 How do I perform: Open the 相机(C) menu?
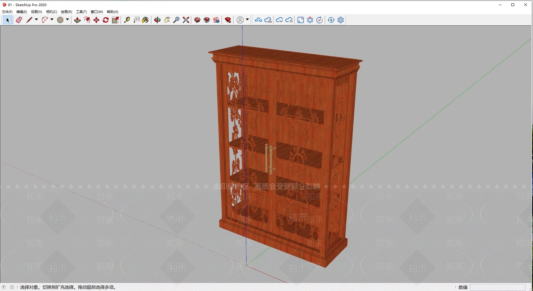(52, 12)
